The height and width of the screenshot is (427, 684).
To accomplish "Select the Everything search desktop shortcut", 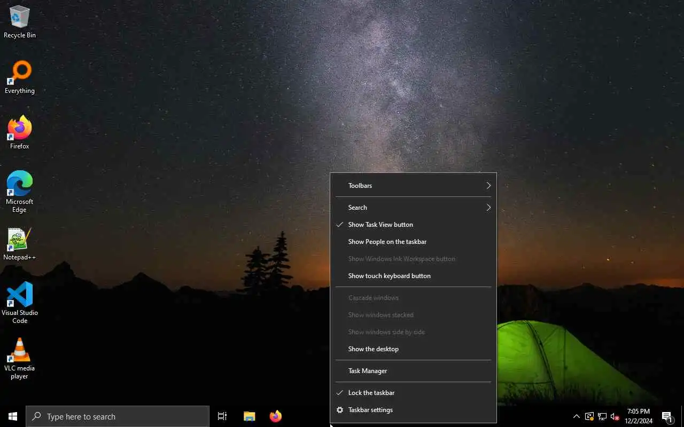I will (x=20, y=78).
